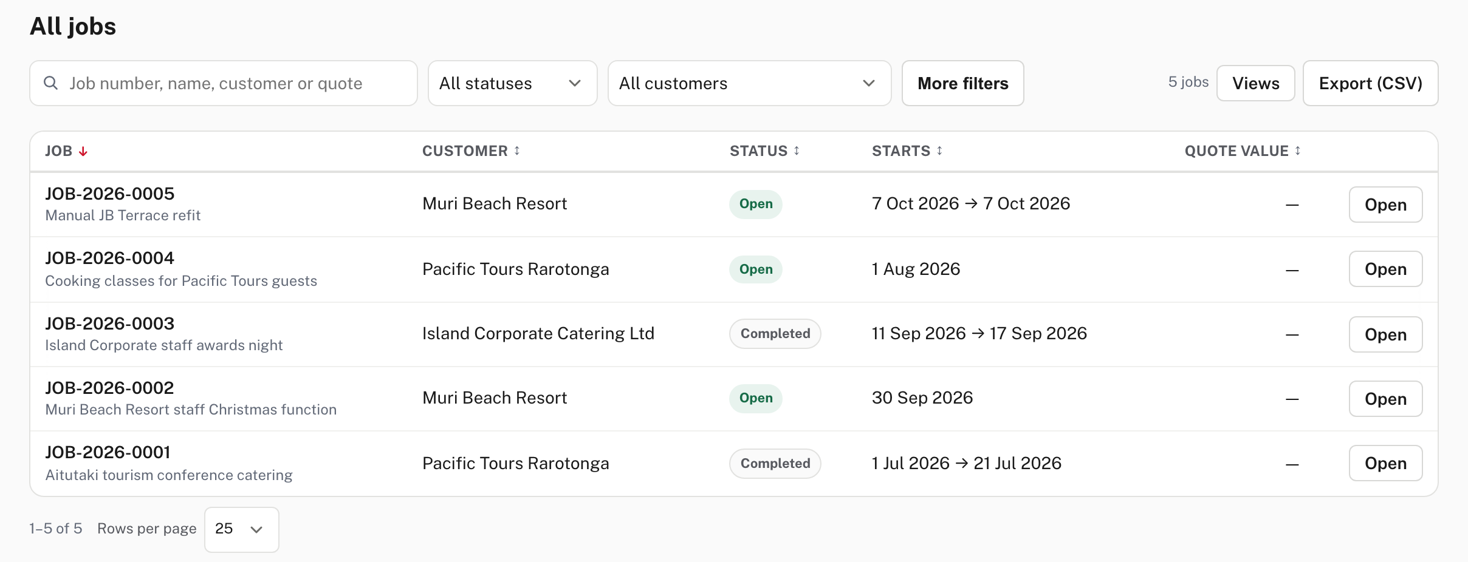Click the '1 Aug 2026' start date

pos(916,269)
